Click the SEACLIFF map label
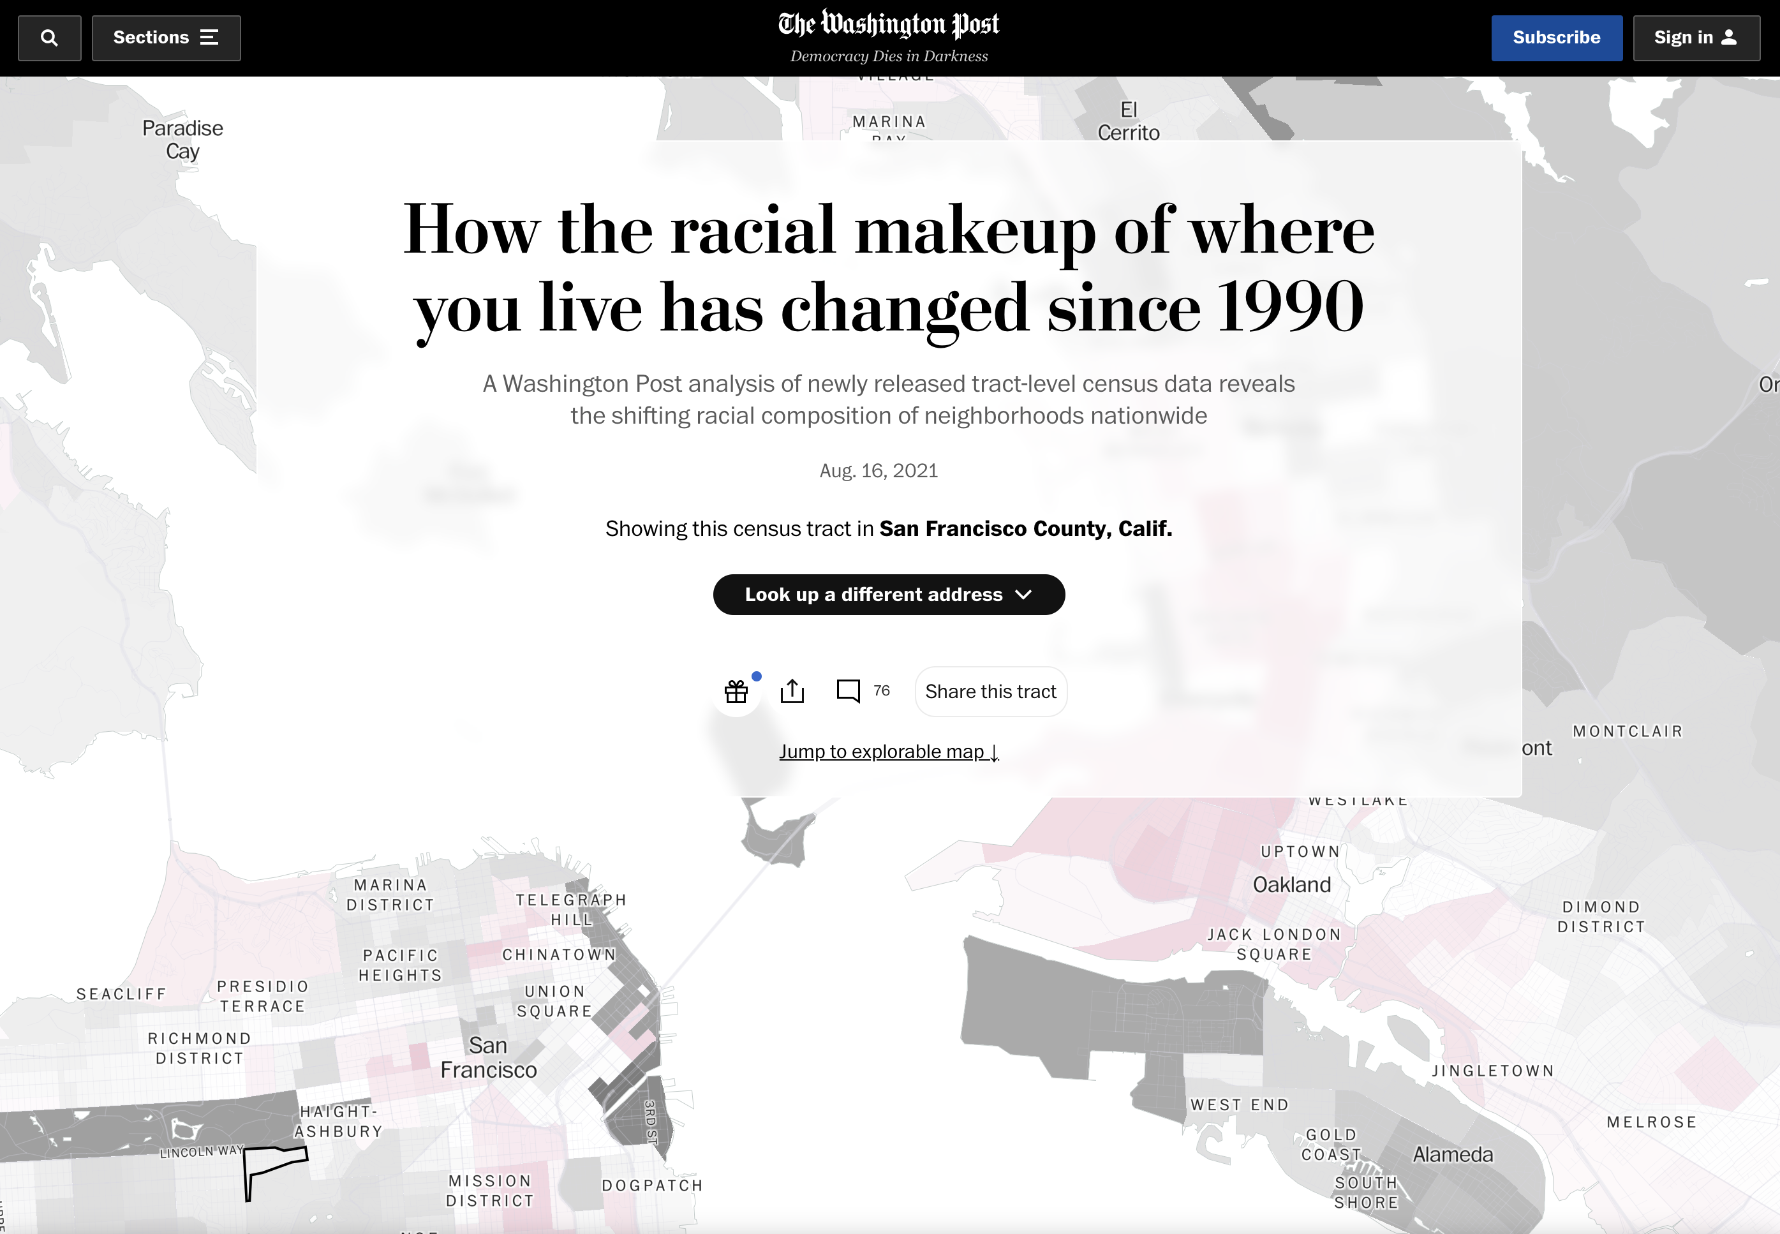 click(121, 994)
